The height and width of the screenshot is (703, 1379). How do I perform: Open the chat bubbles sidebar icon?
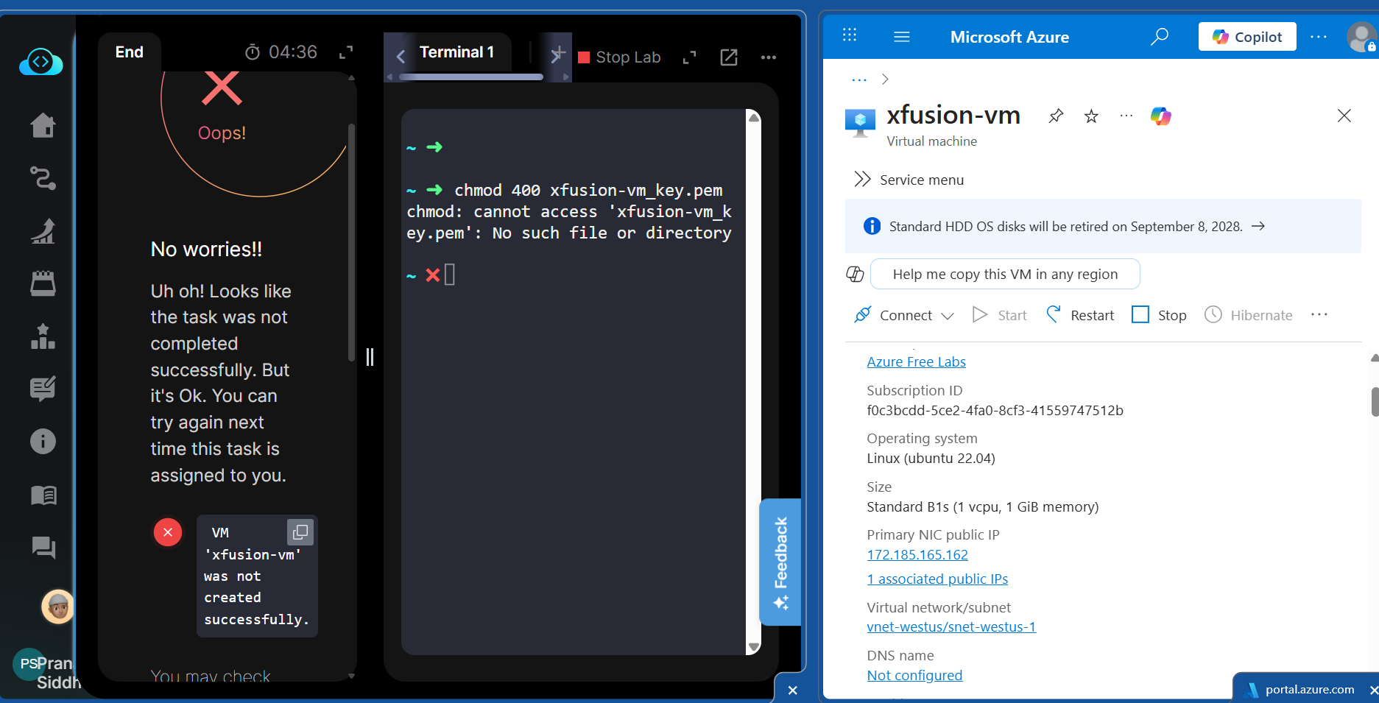pyautogui.click(x=43, y=547)
